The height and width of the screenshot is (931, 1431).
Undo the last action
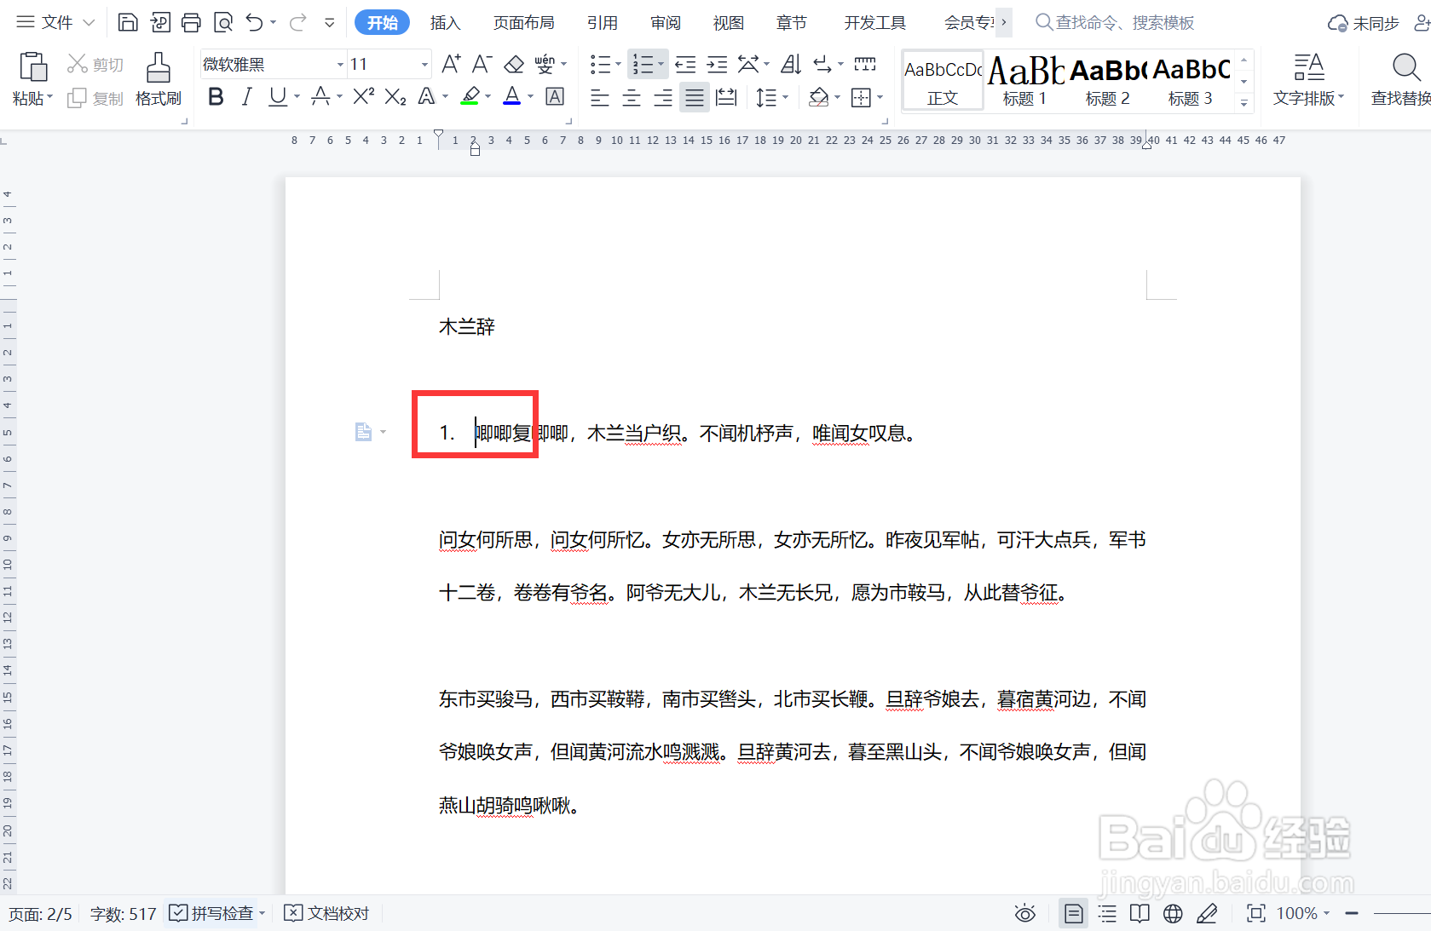coord(254,22)
